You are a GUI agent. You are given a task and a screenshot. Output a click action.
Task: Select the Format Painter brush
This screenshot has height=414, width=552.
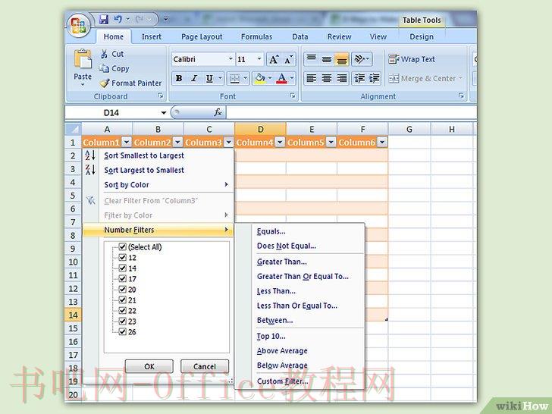click(x=105, y=83)
